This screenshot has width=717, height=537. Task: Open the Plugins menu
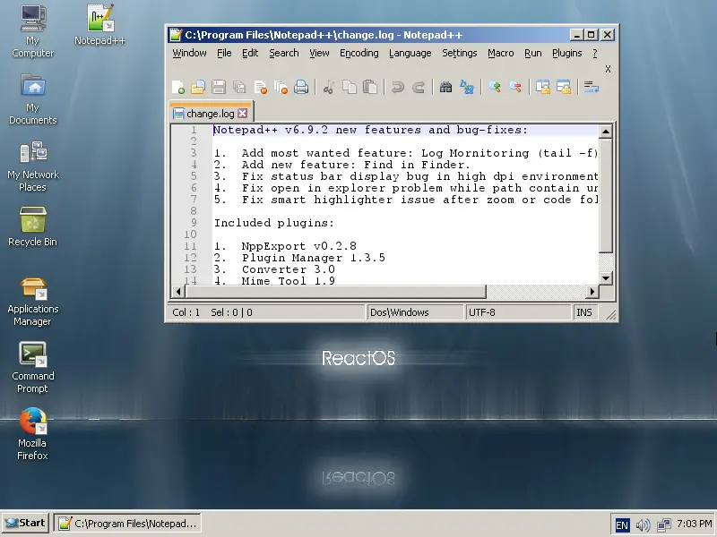coord(567,53)
